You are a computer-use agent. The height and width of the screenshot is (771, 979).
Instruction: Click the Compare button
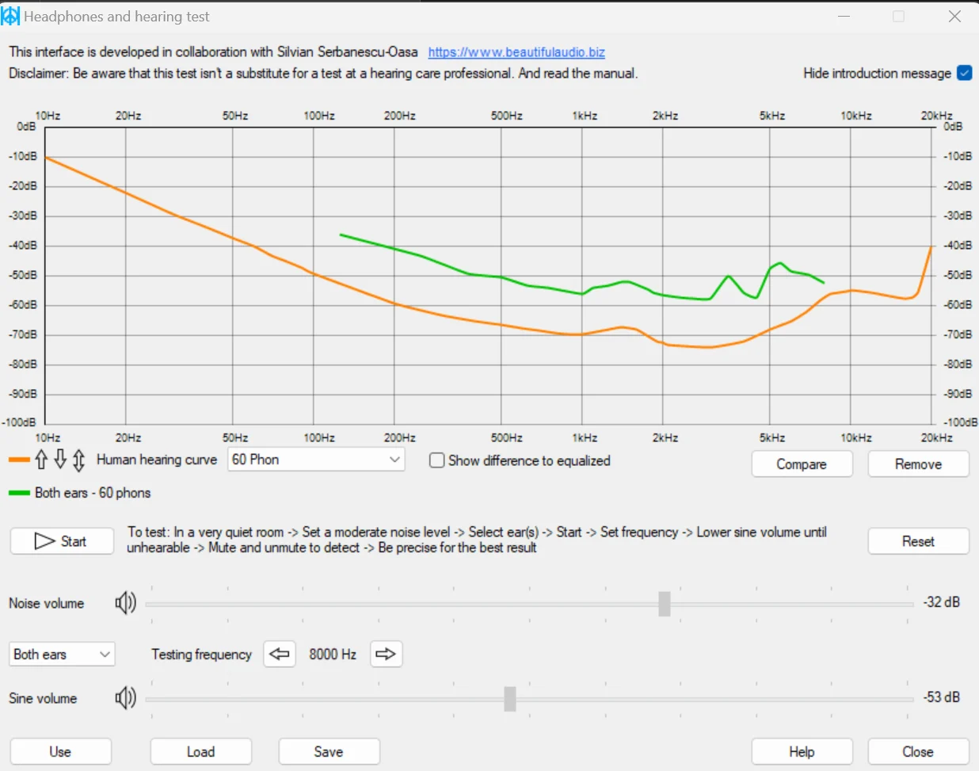click(802, 464)
